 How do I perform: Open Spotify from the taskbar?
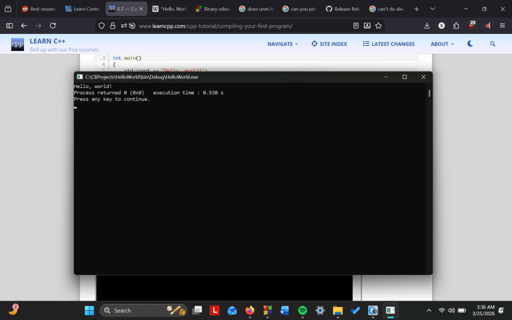302,310
